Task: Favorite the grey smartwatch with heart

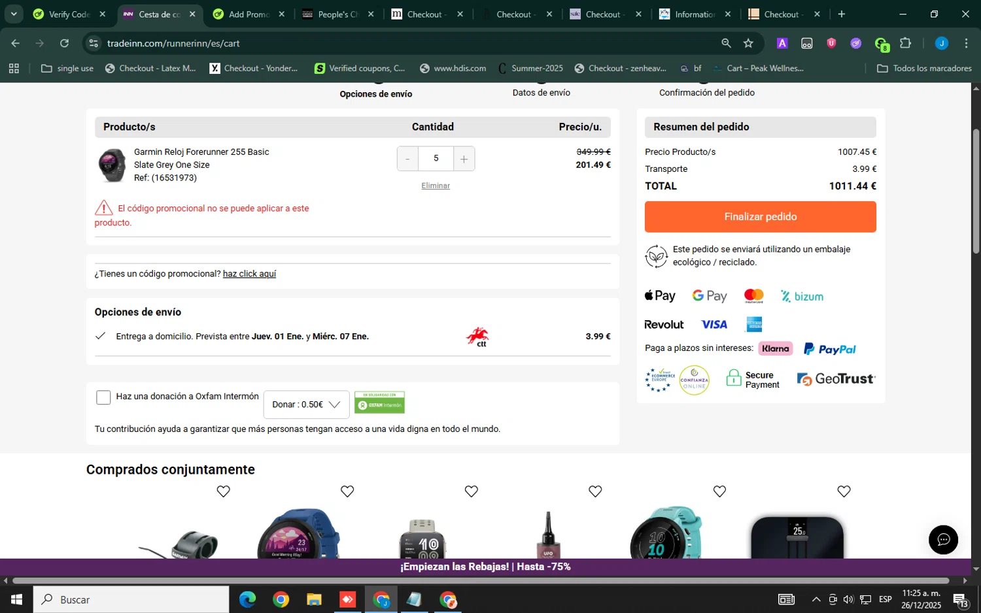Action: [x=471, y=491]
